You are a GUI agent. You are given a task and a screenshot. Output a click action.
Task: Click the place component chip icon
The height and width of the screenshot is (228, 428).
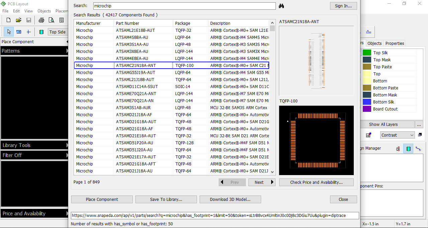pyautogui.click(x=41, y=32)
